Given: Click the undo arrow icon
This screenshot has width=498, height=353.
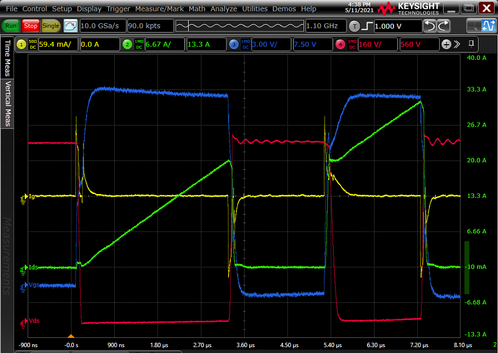Looking at the screenshot, I should click(430, 26).
